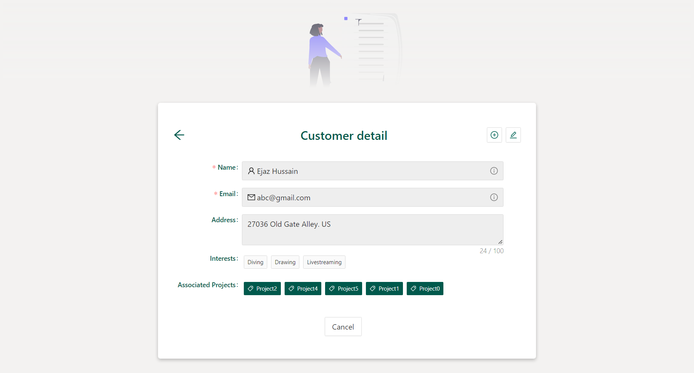Click the Address text area
The width and height of the screenshot is (694, 373).
click(x=373, y=230)
